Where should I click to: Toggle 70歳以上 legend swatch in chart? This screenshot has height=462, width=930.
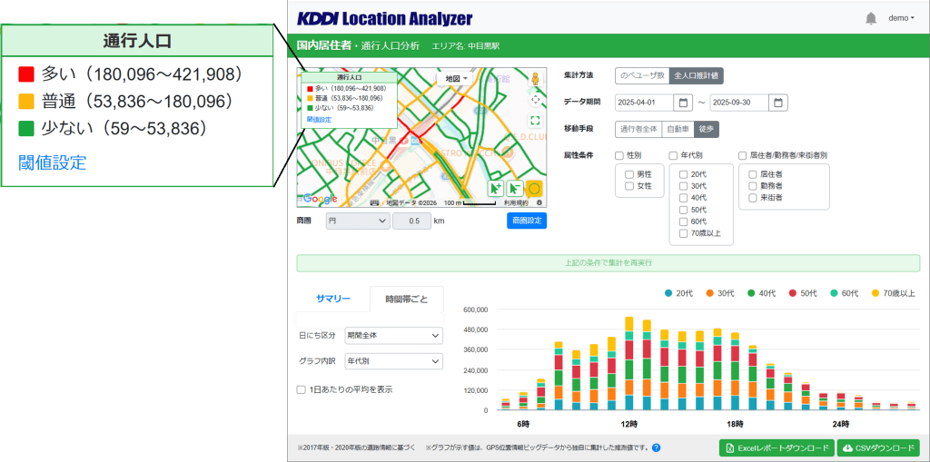click(x=876, y=293)
